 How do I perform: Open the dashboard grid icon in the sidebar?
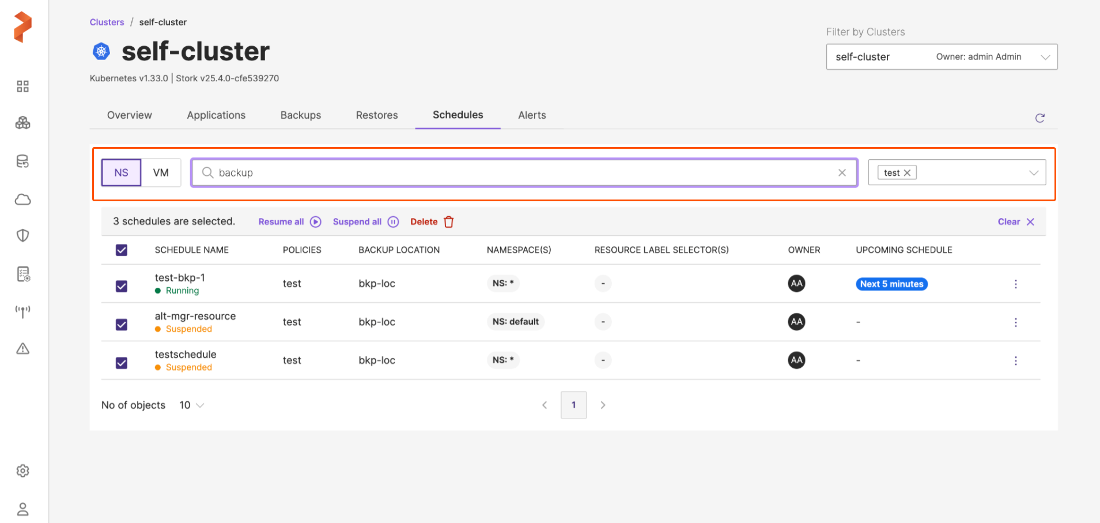(22, 86)
